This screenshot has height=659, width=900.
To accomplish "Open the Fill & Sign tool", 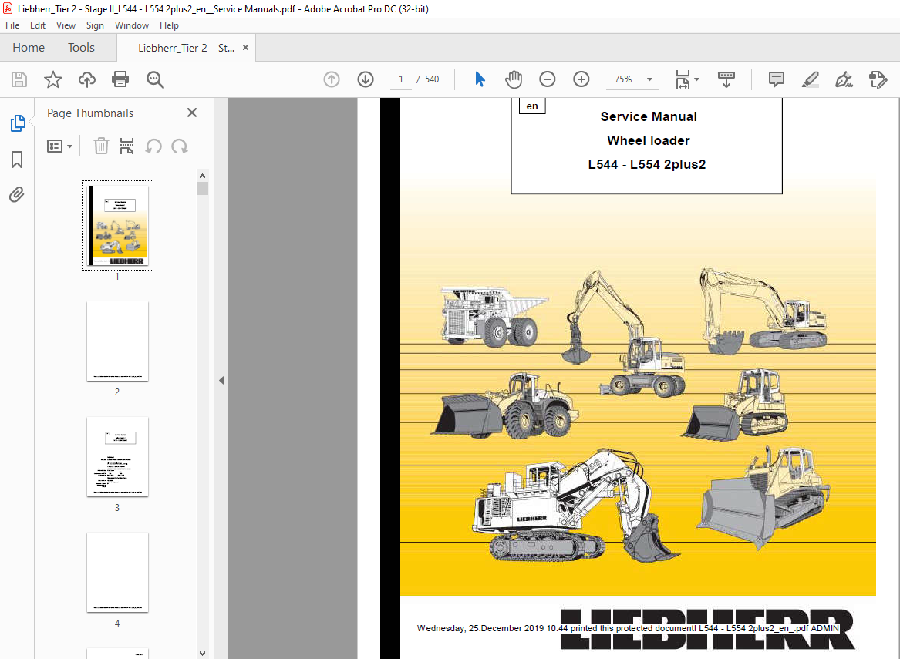I will tap(844, 79).
